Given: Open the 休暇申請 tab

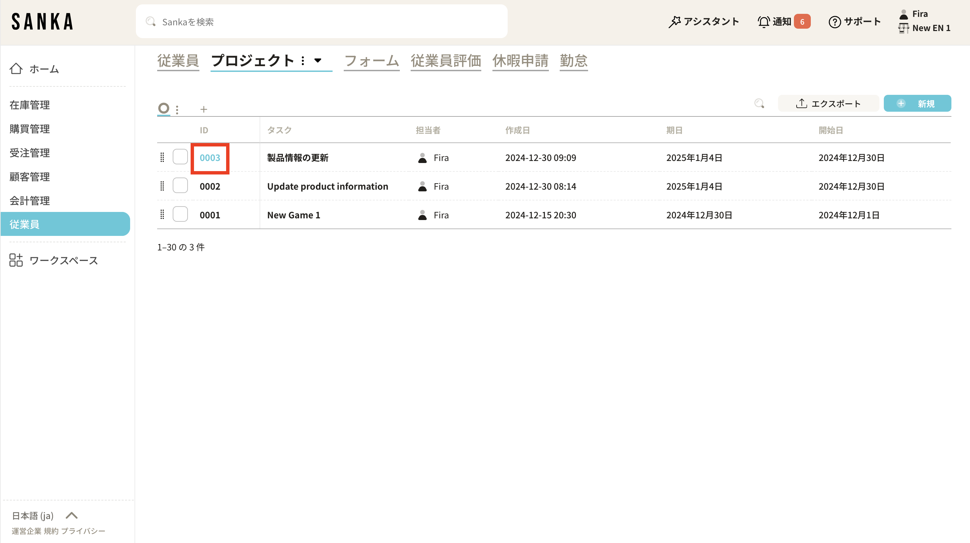Looking at the screenshot, I should click(x=520, y=61).
